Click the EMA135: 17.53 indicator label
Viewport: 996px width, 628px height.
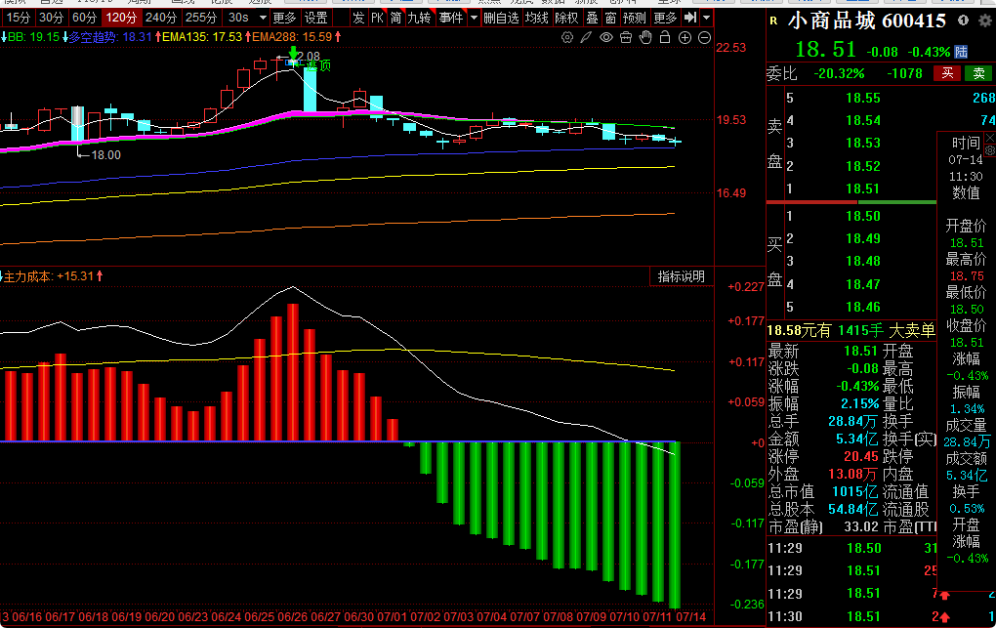tap(200, 37)
